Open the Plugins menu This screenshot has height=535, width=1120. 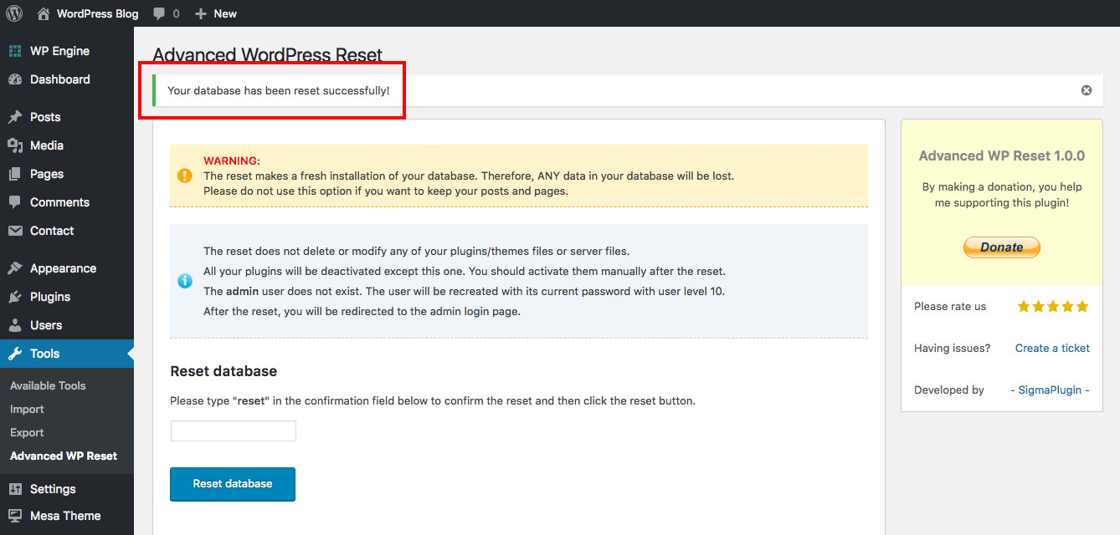pyautogui.click(x=50, y=297)
